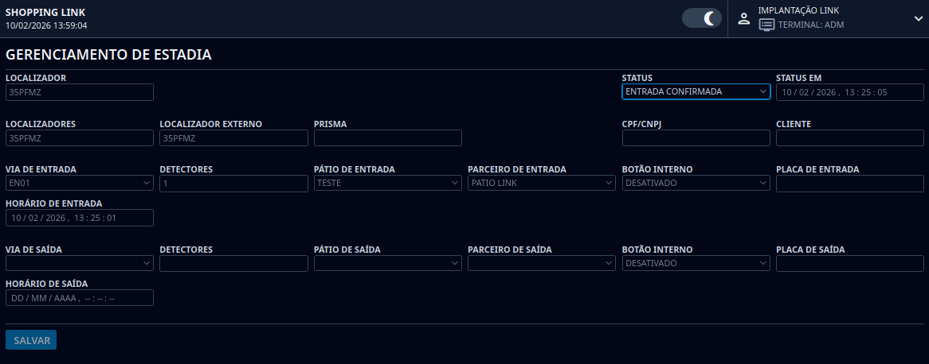The image size is (929, 364).
Task: Click the user profile person icon
Action: pyautogui.click(x=744, y=18)
